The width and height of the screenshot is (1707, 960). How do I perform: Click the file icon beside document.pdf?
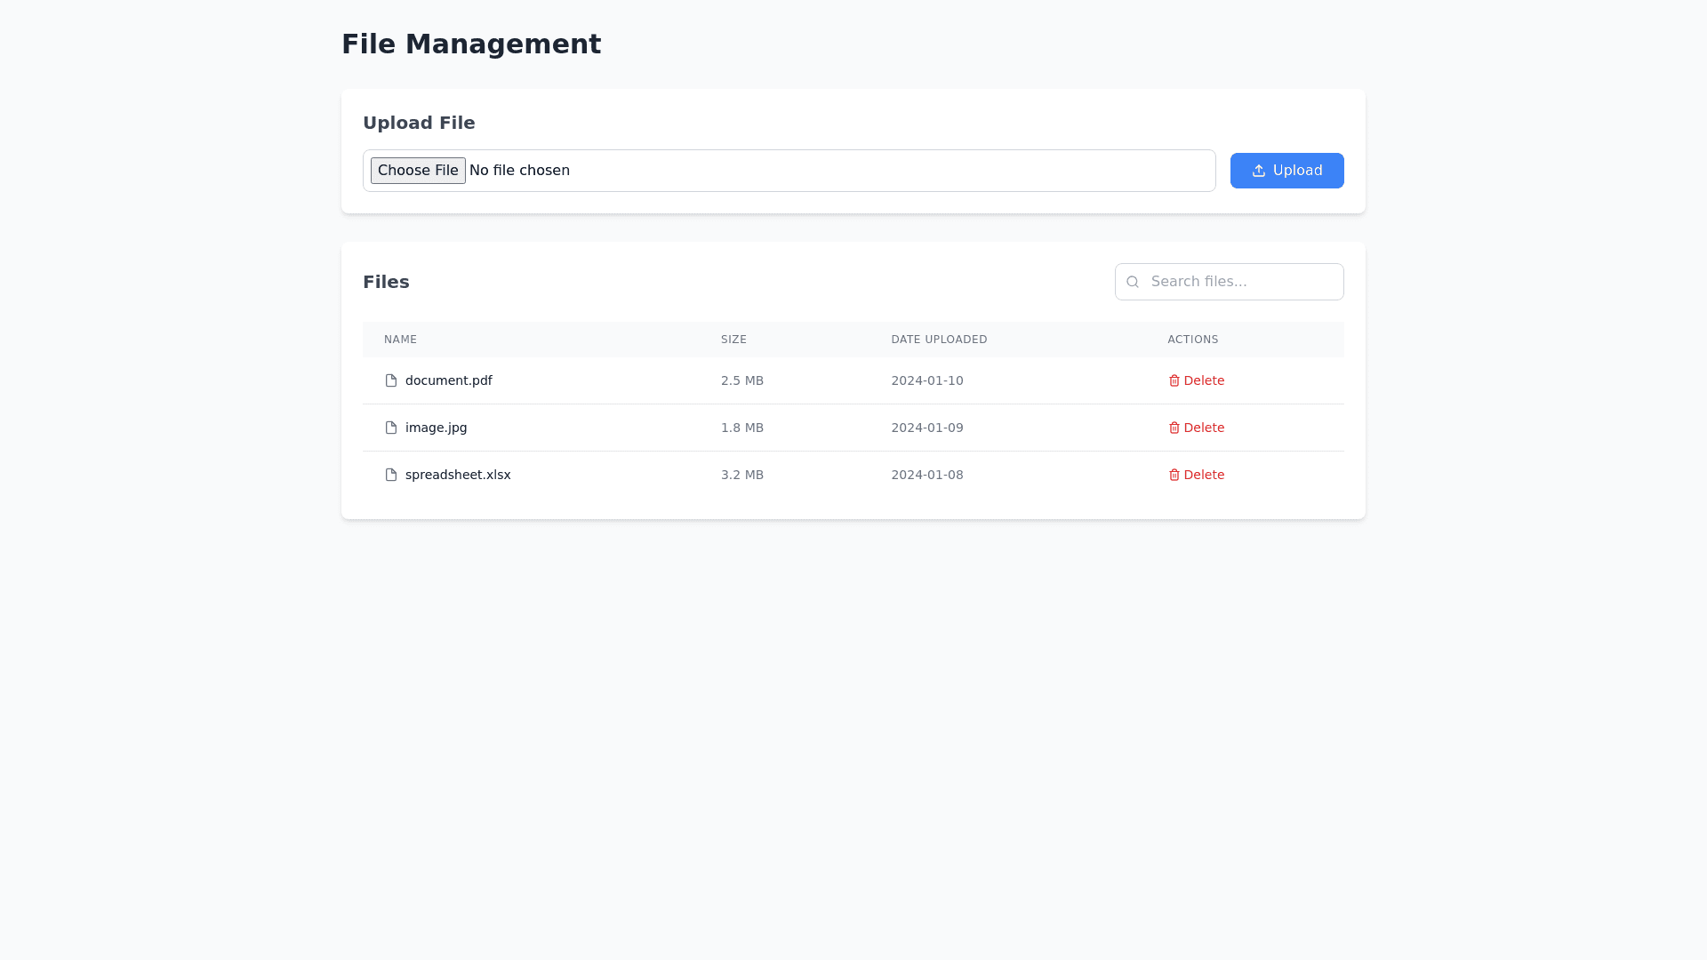(391, 380)
